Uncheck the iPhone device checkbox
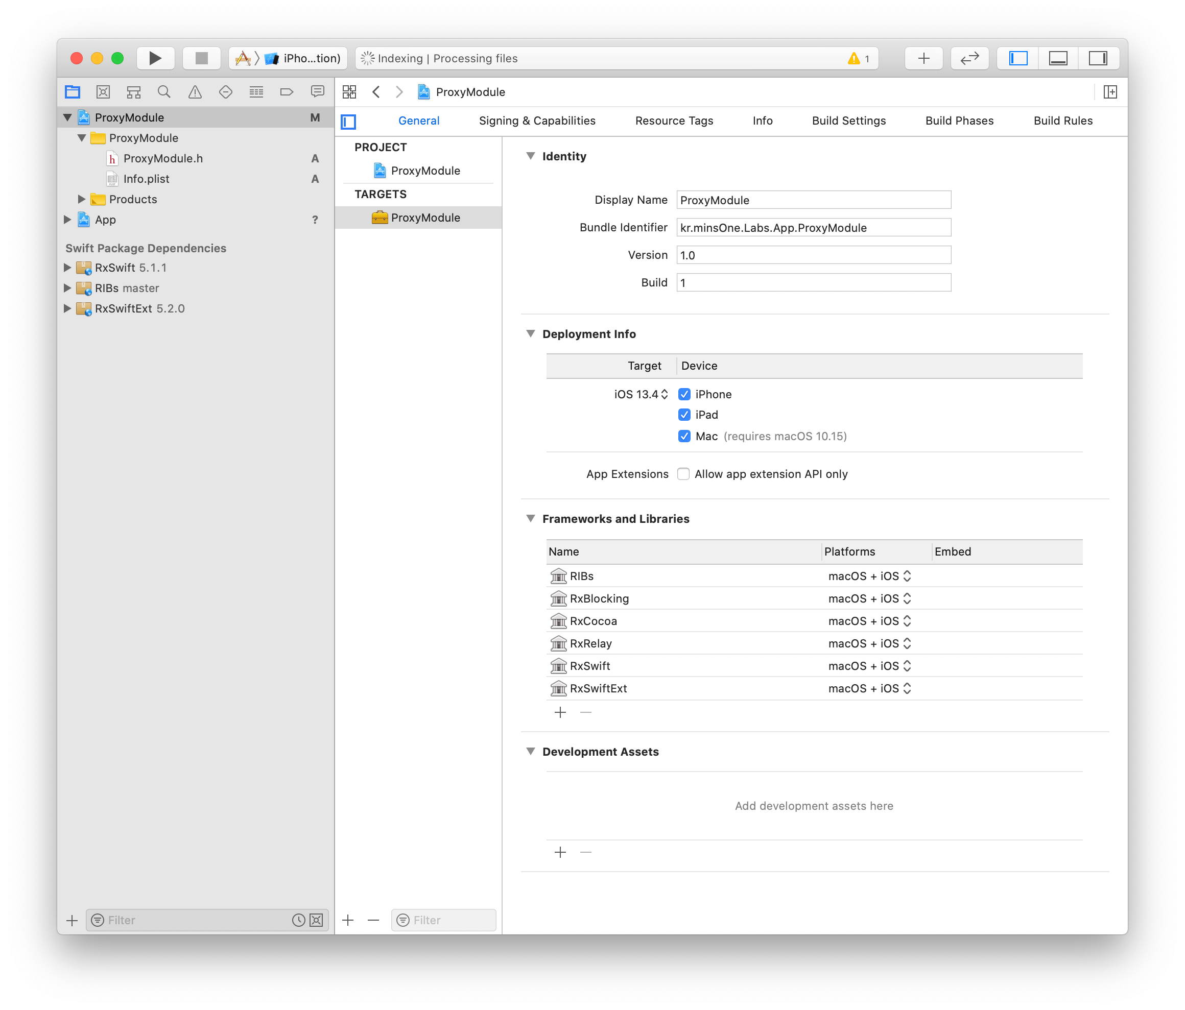Viewport: 1185px width, 1010px height. tap(684, 394)
